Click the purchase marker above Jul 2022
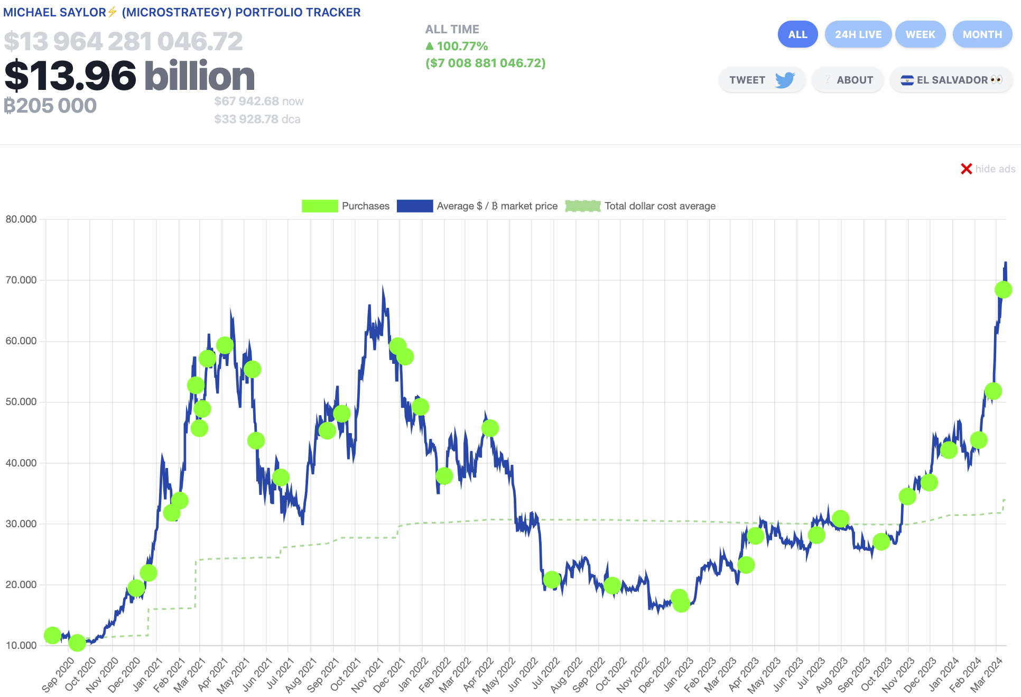 [552, 580]
